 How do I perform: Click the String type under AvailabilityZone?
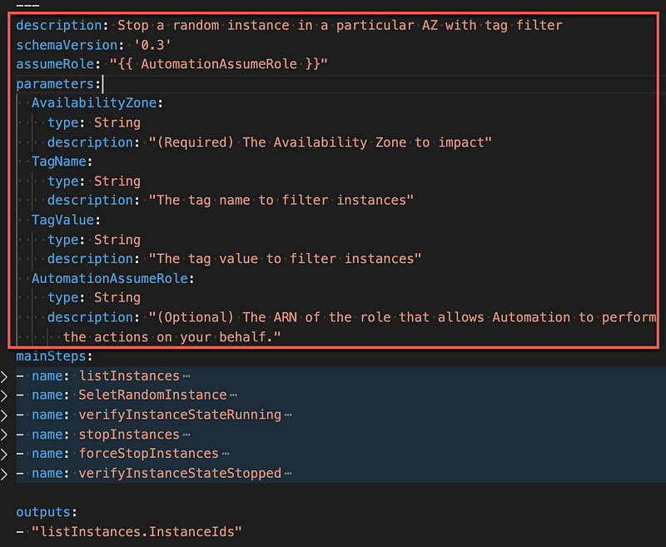[x=117, y=122]
